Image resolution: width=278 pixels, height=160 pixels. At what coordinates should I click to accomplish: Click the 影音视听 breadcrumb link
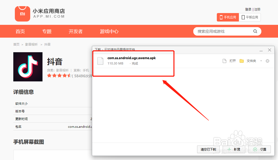coord(31,44)
